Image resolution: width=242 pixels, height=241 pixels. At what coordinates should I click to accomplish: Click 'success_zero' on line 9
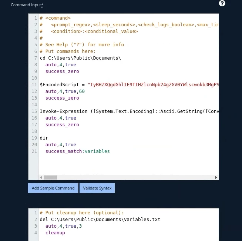pyautogui.click(x=62, y=71)
